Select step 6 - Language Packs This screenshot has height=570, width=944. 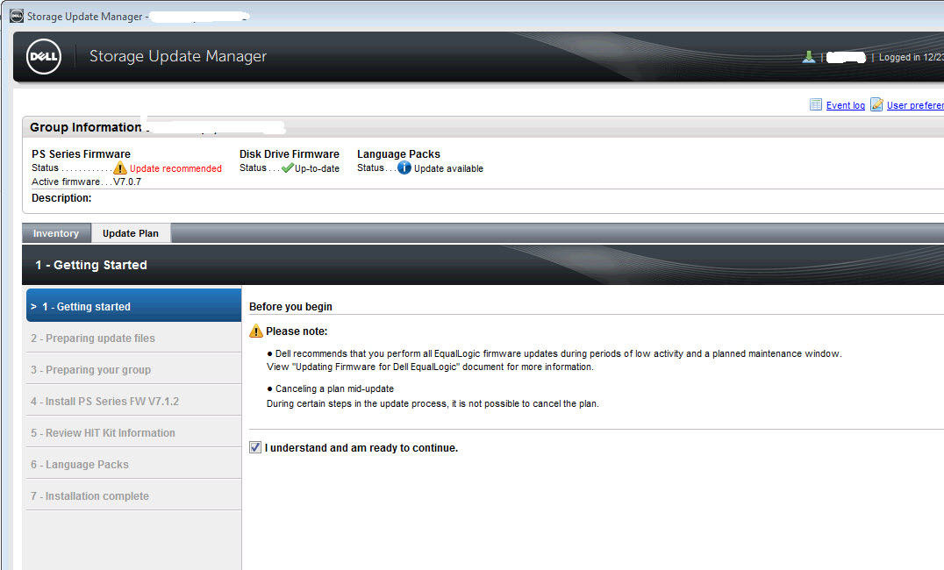(x=133, y=465)
